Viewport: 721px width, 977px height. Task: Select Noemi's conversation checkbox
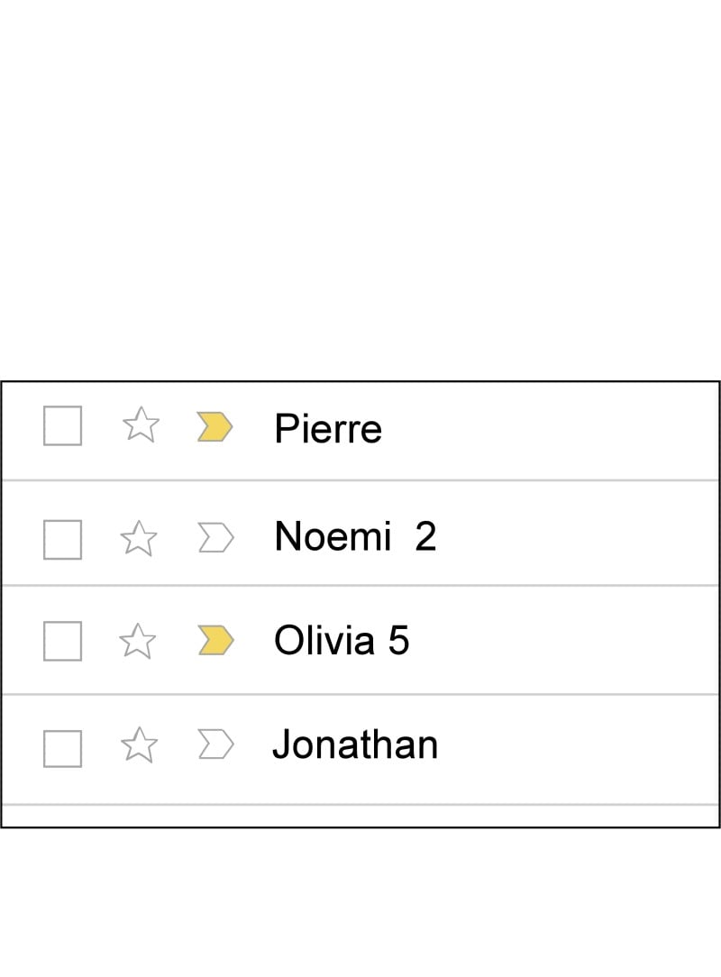coord(62,540)
